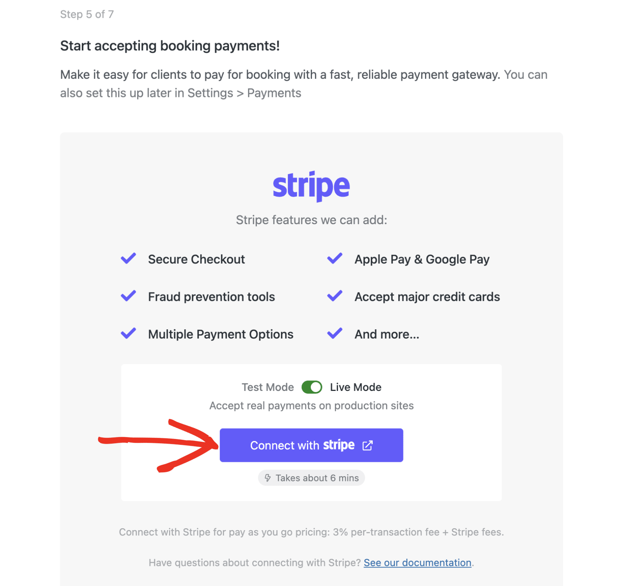Click the checkmark beside Secure Checkout
This screenshot has height=586, width=620.
(128, 259)
